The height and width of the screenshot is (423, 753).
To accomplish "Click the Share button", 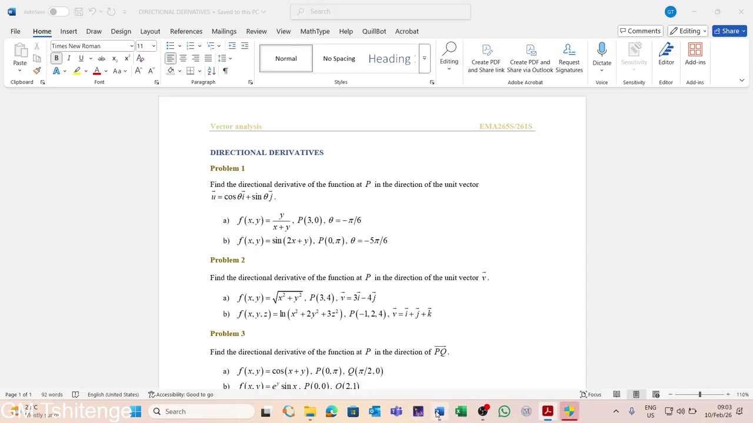I will click(729, 31).
